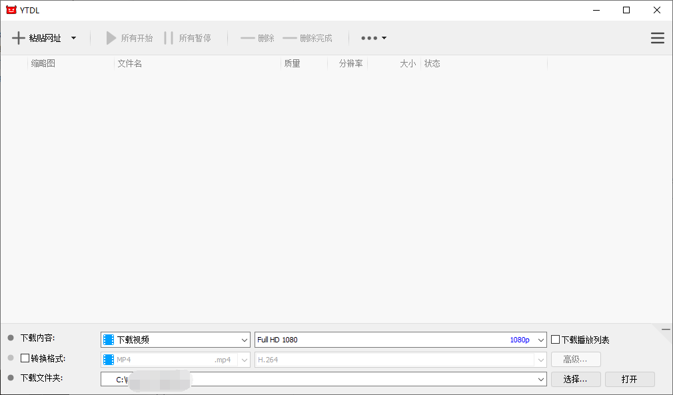Image resolution: width=673 pixels, height=395 pixels.
Task: Toggle the 转换格式 checkbox
Action: (x=25, y=358)
